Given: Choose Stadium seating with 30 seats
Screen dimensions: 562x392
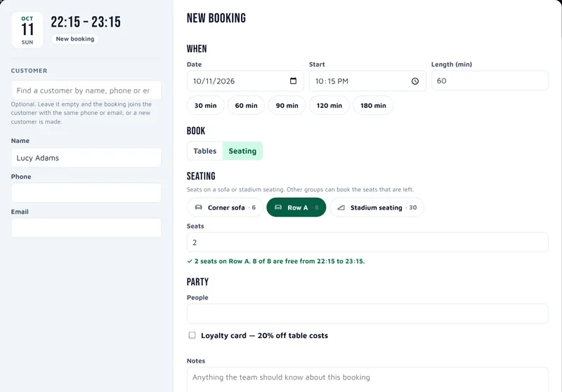Looking at the screenshot, I should coord(377,208).
